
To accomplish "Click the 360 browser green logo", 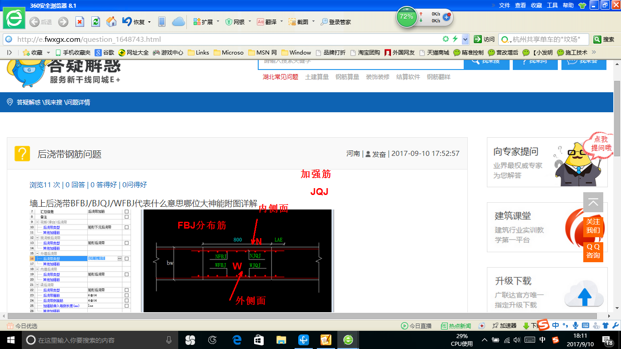I will [x=15, y=19].
